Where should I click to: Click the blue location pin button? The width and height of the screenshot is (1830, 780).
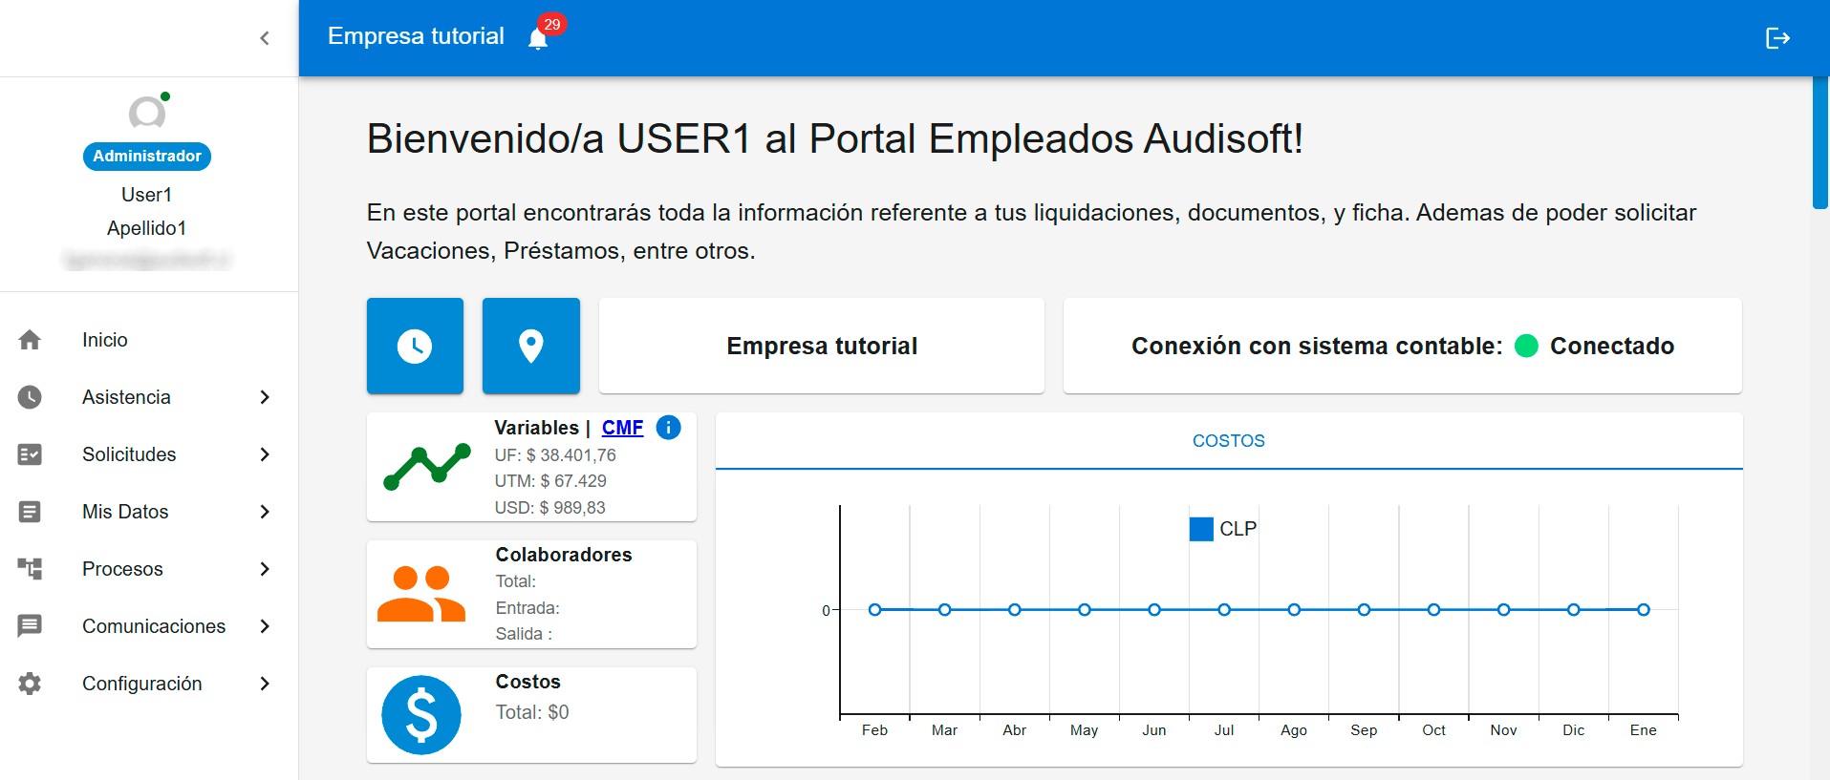pos(530,346)
